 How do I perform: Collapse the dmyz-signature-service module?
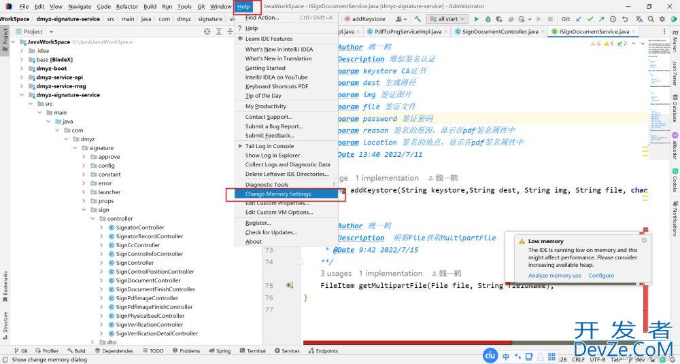coord(22,95)
